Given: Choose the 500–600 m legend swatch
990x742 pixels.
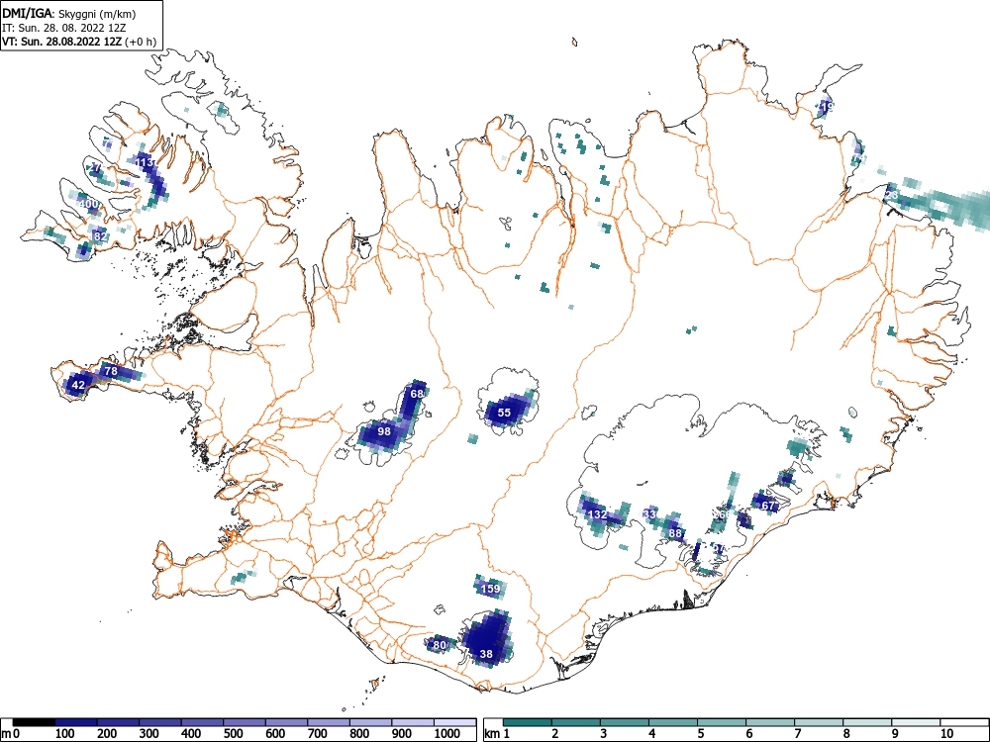Looking at the screenshot, I should point(245,722).
